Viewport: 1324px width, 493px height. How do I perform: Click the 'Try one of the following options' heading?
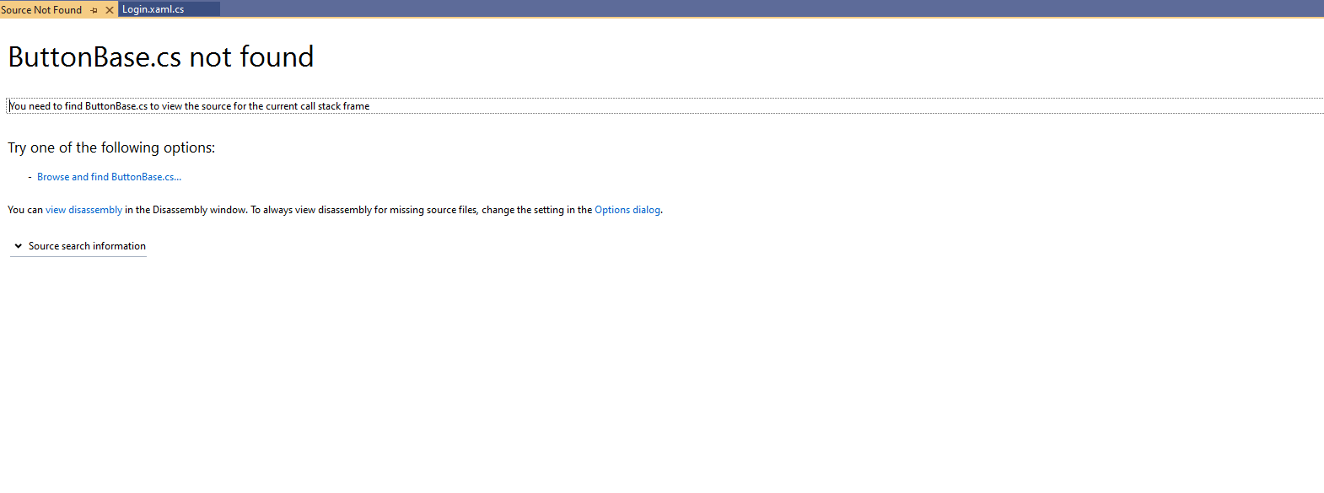tap(111, 147)
